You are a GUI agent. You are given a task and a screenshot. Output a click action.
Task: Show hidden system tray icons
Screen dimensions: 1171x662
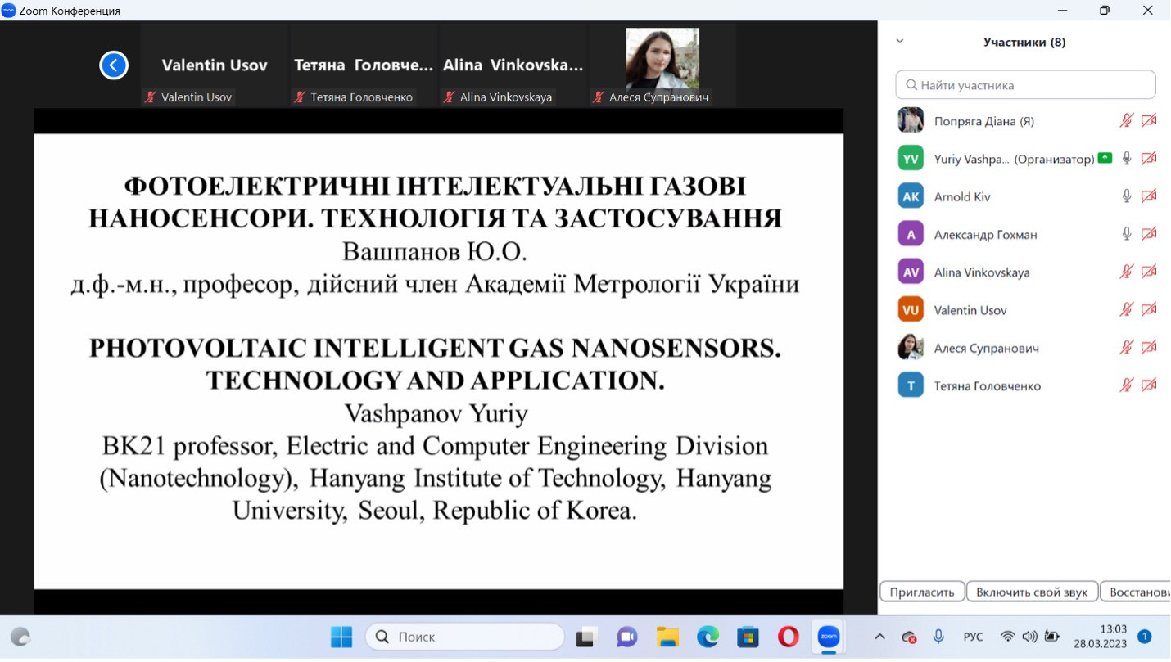click(879, 637)
